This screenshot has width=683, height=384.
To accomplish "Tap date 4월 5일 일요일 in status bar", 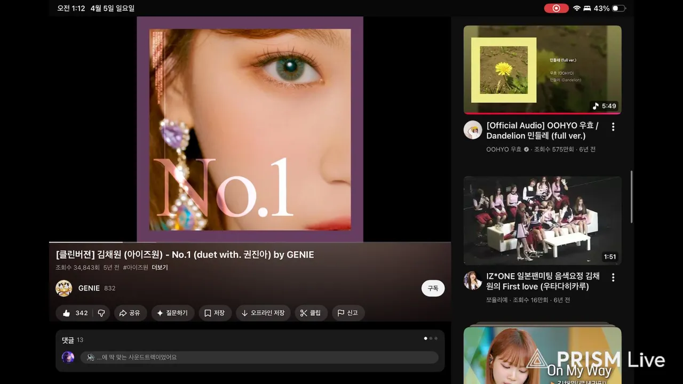I will tap(113, 9).
